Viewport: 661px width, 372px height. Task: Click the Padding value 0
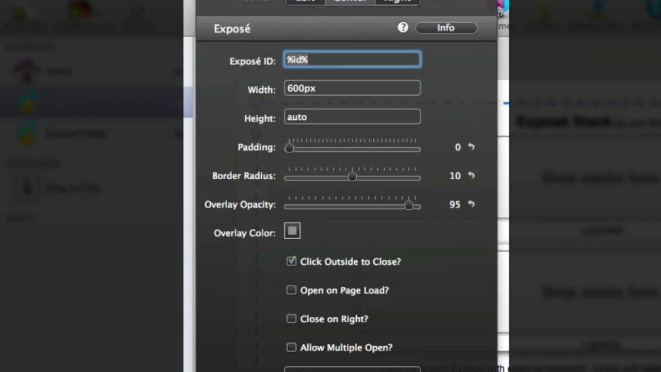click(x=458, y=147)
